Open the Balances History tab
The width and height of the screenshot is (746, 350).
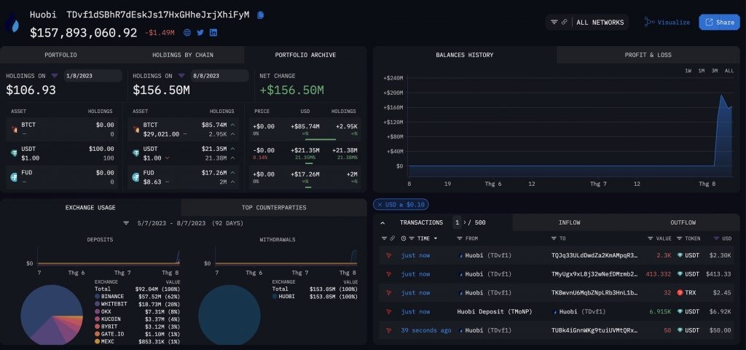pos(465,55)
